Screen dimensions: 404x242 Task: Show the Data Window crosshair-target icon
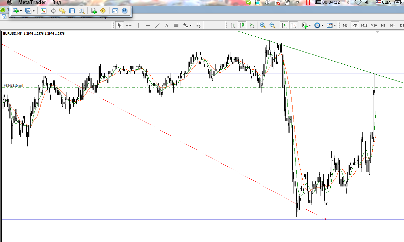coord(53,11)
